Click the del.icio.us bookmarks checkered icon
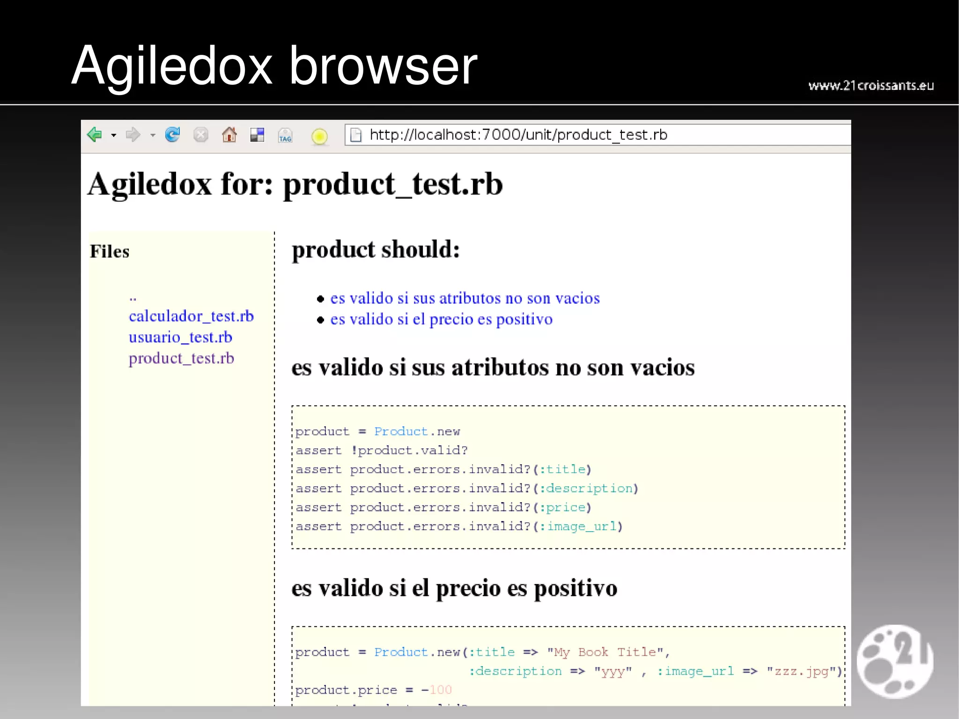Screen dimensions: 959x719 [x=257, y=135]
